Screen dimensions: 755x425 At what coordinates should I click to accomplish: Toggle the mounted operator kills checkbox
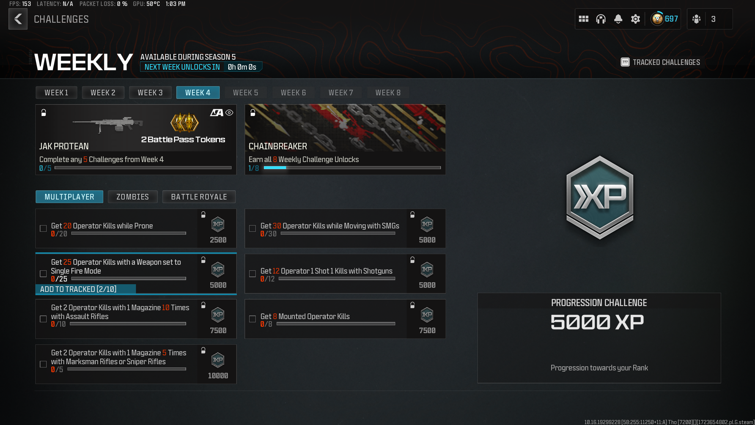(x=252, y=319)
